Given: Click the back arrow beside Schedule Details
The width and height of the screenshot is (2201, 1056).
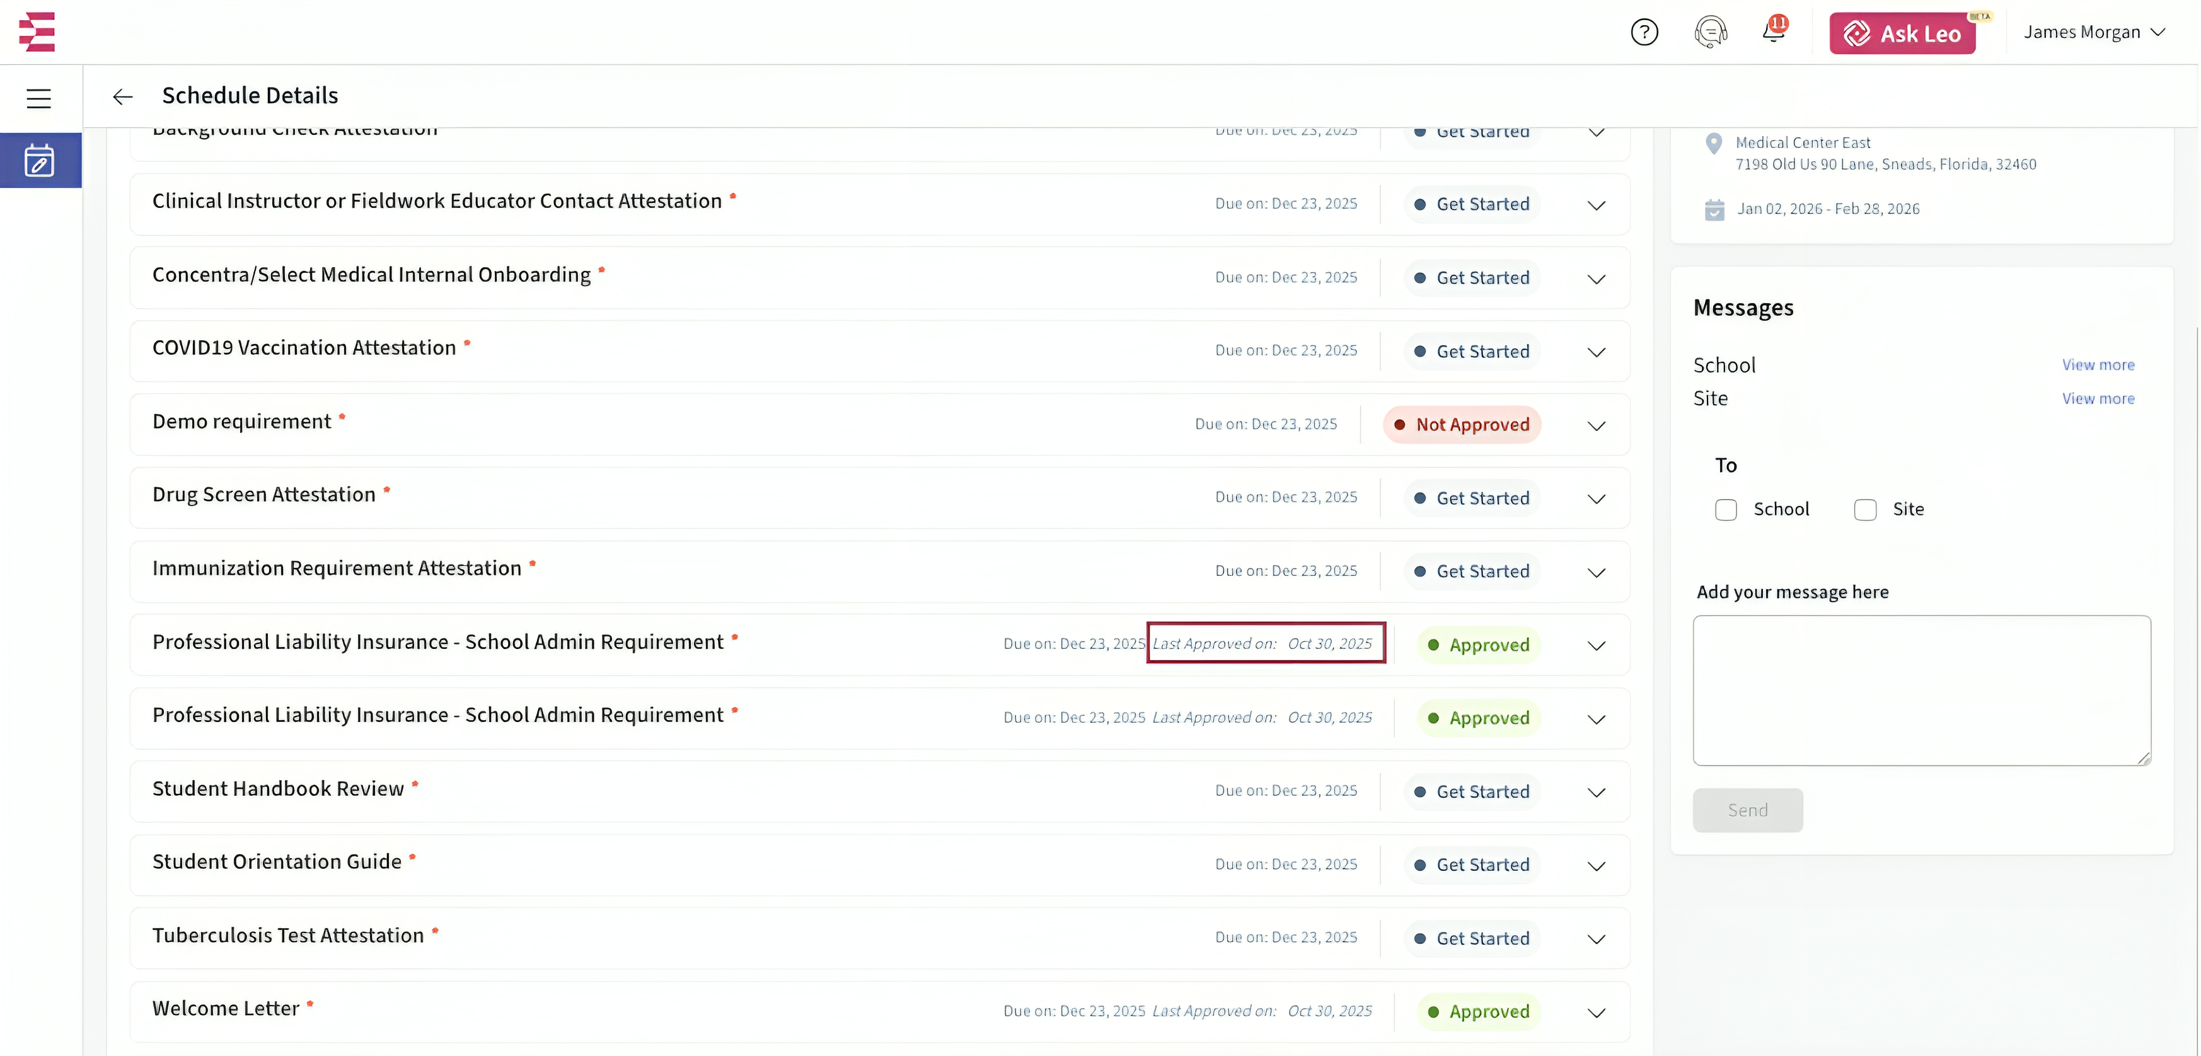Looking at the screenshot, I should [x=122, y=96].
